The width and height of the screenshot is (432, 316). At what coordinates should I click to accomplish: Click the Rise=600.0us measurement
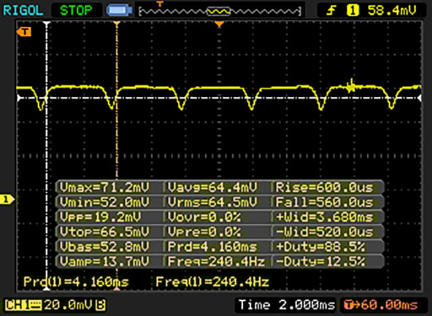pos(324,187)
